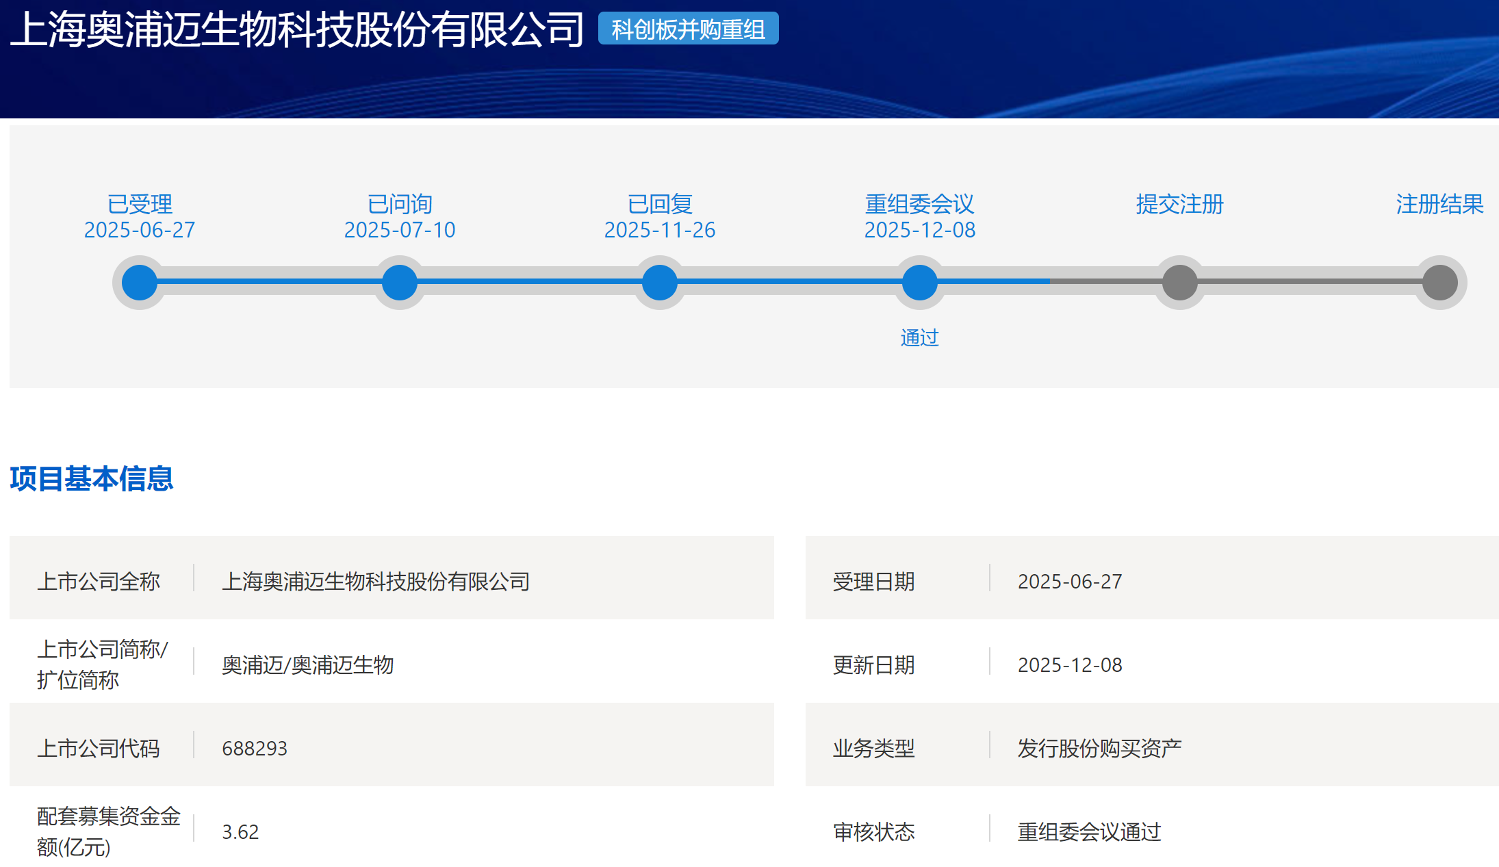
Task: Click the 科创板并购重组 tag badge
Action: tap(687, 29)
